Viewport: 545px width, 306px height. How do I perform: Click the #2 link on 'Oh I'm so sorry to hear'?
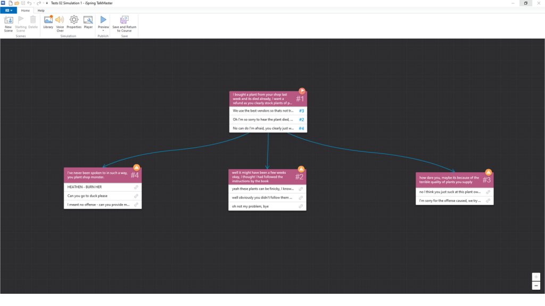click(301, 120)
